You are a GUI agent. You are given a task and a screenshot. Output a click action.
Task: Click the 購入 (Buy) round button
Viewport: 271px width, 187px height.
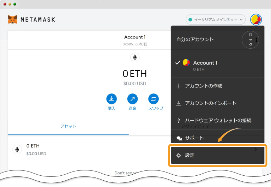click(112, 99)
